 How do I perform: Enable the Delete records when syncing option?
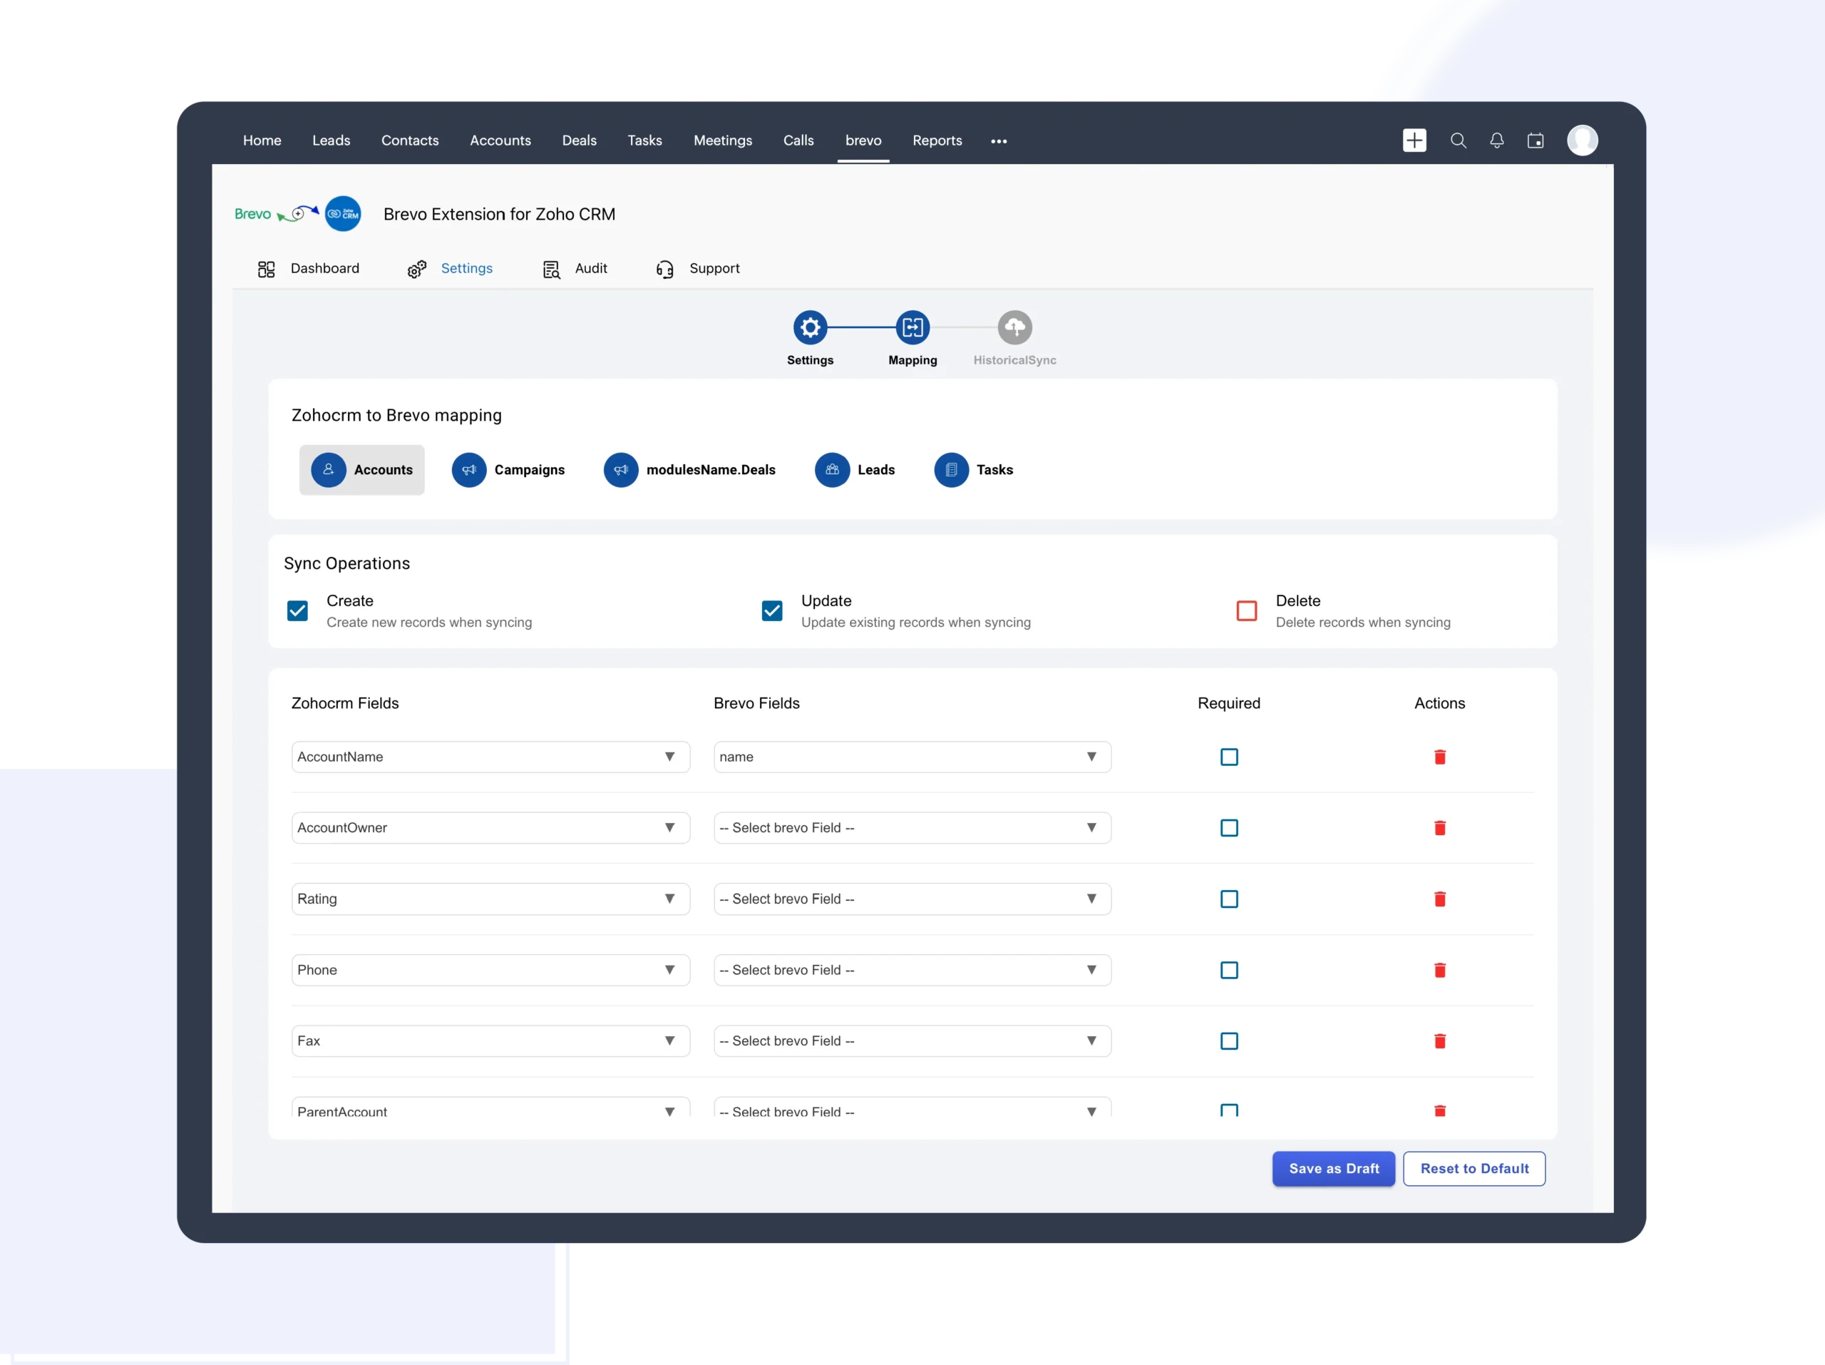(1246, 610)
